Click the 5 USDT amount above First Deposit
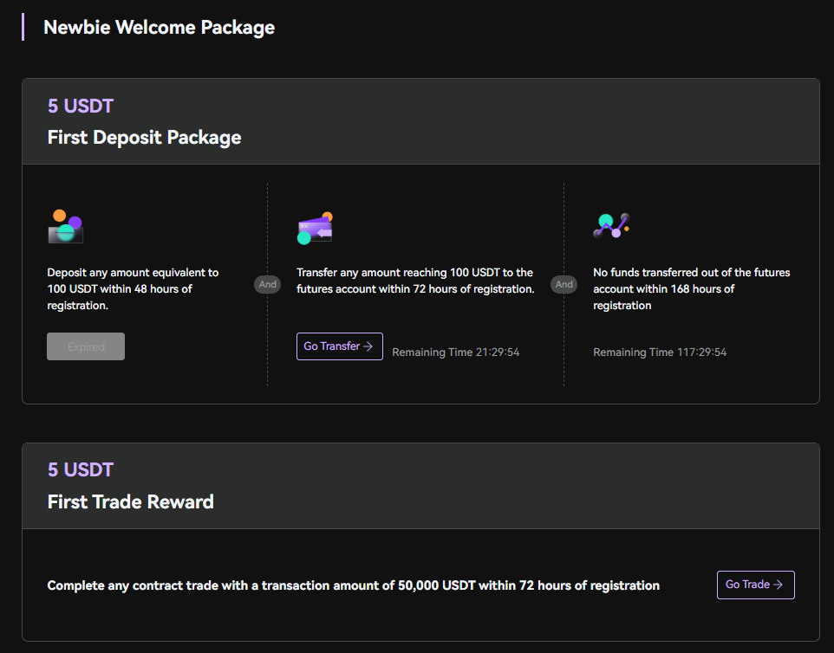The image size is (834, 653). (x=81, y=106)
